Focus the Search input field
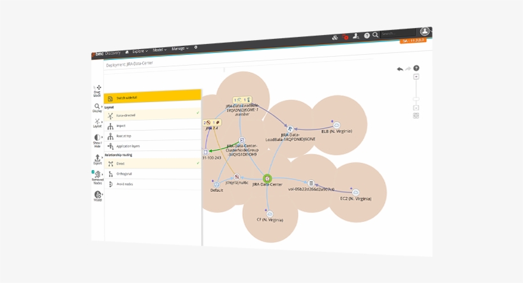This screenshot has width=523, height=283. [x=397, y=33]
